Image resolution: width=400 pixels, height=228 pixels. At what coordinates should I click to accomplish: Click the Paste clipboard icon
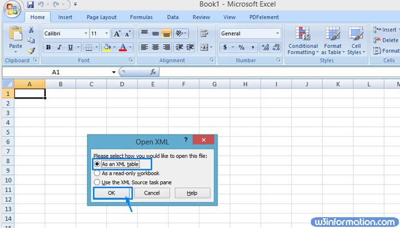click(x=15, y=34)
